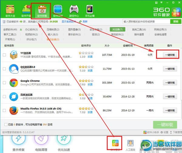Click 投票 link for Mozilla Firefox
Screen dimensions: 182x153
90,112
